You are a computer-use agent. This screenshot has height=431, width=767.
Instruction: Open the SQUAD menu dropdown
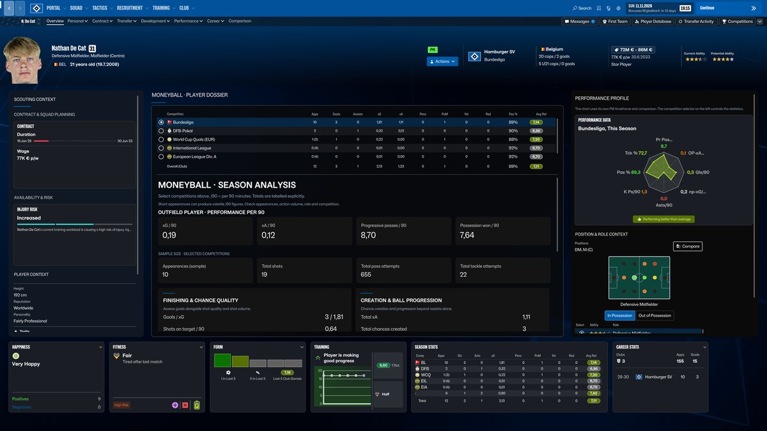pos(78,8)
